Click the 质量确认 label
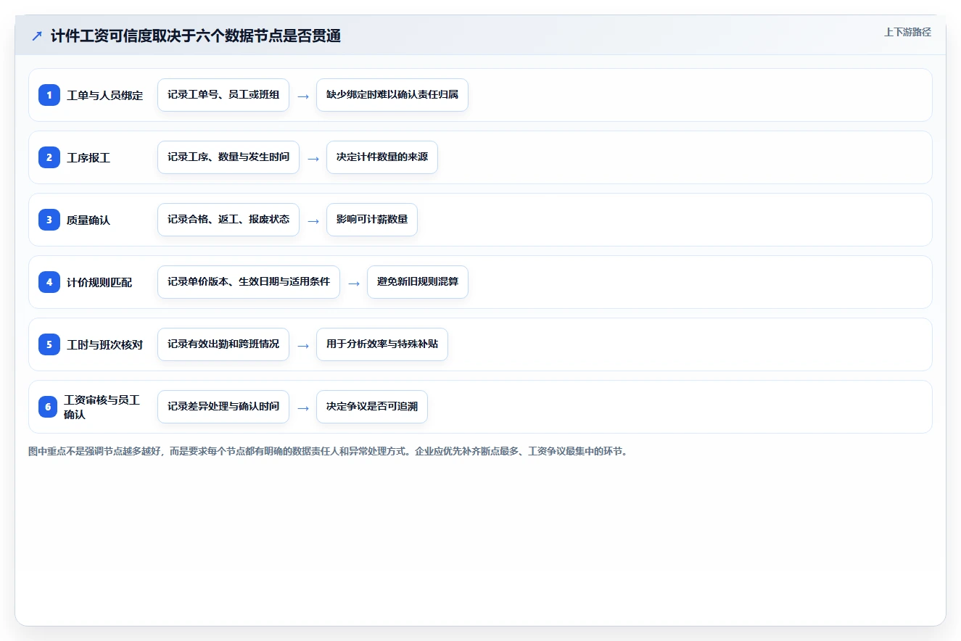This screenshot has width=961, height=641. [x=88, y=220]
